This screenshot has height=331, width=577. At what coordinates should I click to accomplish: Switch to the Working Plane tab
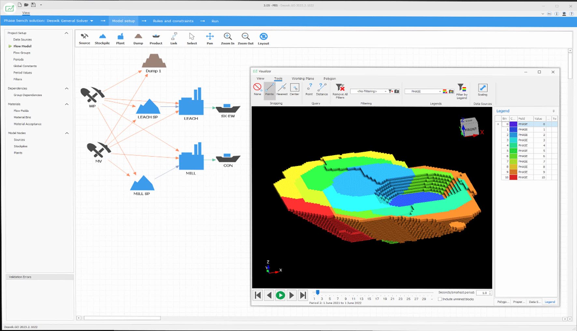click(303, 78)
